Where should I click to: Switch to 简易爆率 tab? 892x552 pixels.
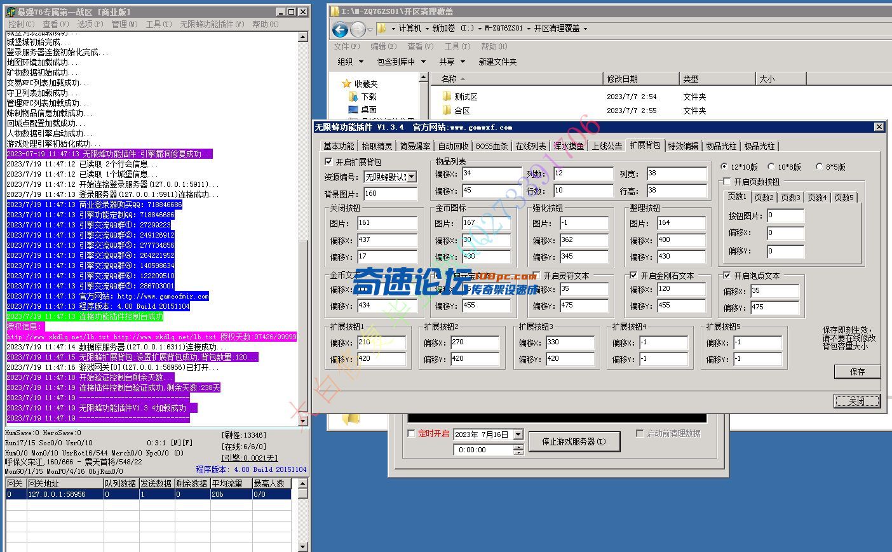(x=416, y=146)
